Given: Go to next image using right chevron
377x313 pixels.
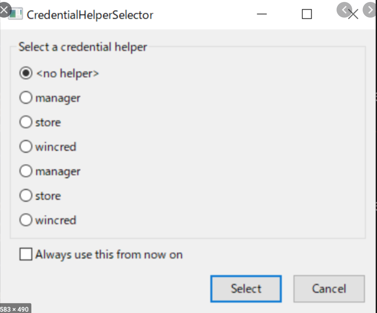Looking at the screenshot, I should coord(370,10).
